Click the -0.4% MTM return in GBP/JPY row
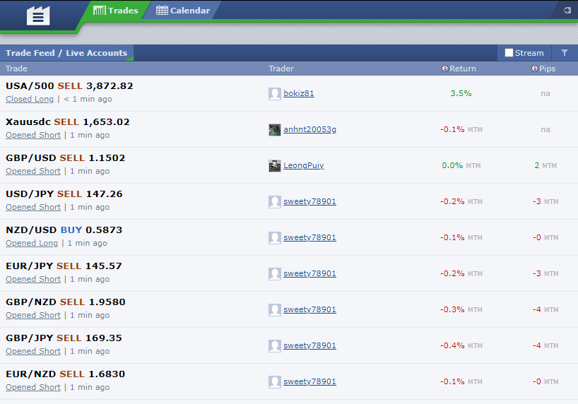 tap(461, 346)
